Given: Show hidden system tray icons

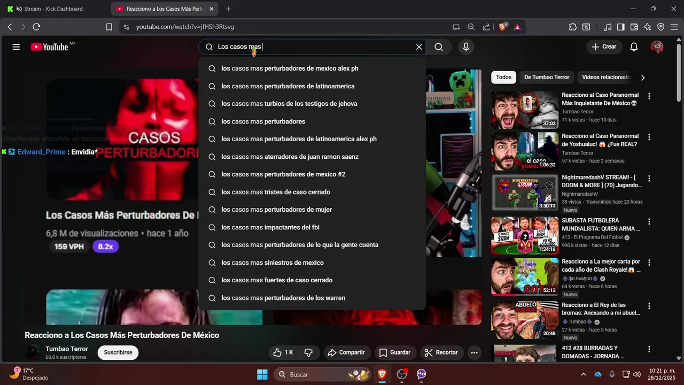Looking at the screenshot, I should point(583,374).
